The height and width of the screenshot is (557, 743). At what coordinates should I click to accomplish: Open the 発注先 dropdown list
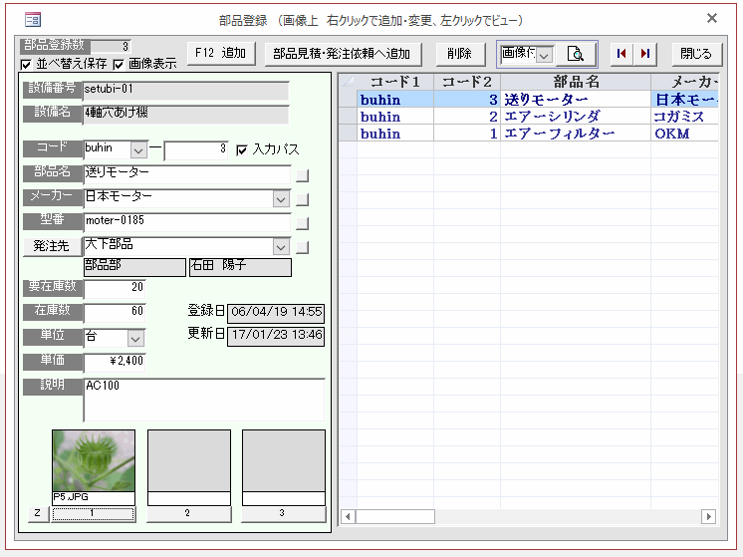pyautogui.click(x=281, y=247)
